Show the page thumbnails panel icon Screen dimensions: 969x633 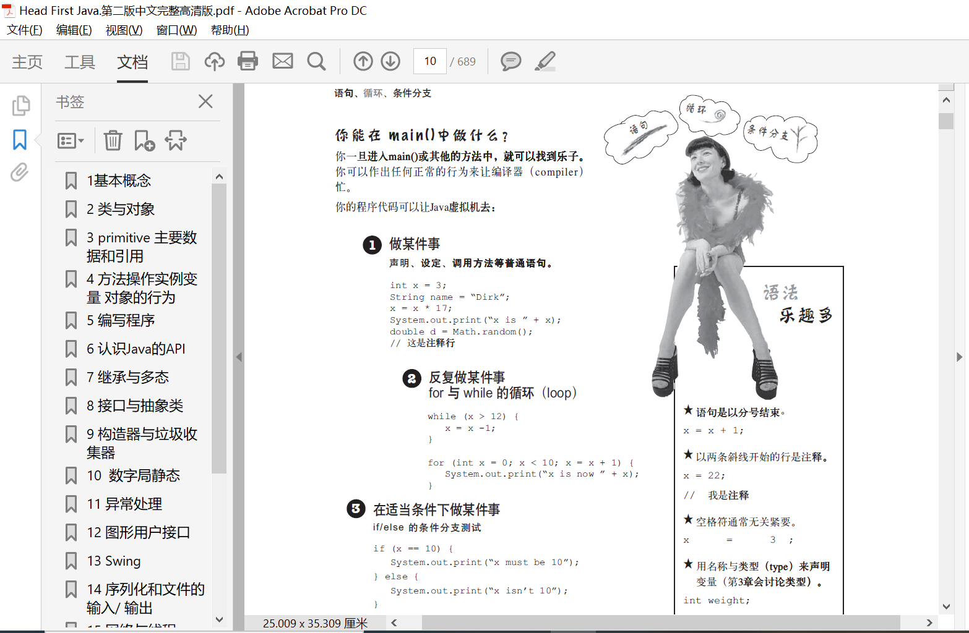[21, 106]
